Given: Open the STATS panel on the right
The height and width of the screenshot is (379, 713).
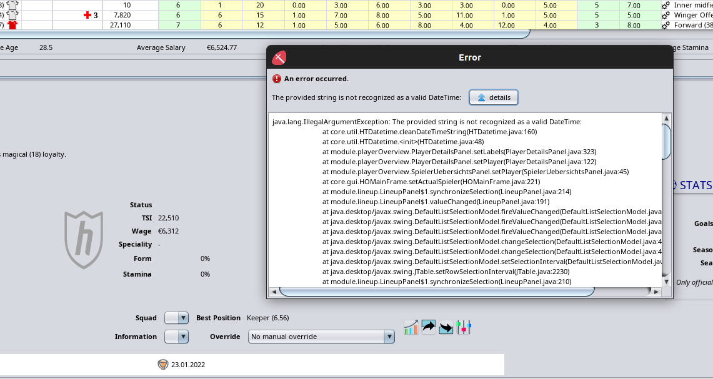Looking at the screenshot, I should pos(696,185).
